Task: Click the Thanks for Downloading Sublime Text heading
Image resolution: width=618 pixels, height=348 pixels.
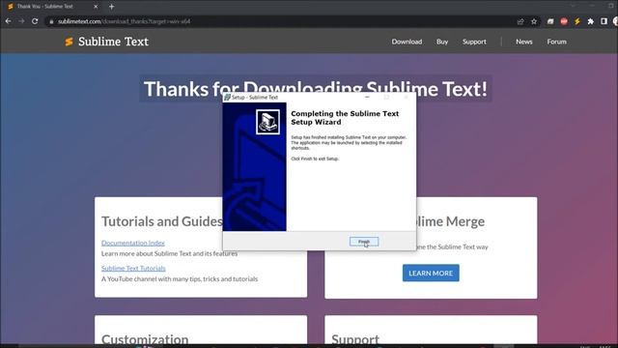Action: 316,89
